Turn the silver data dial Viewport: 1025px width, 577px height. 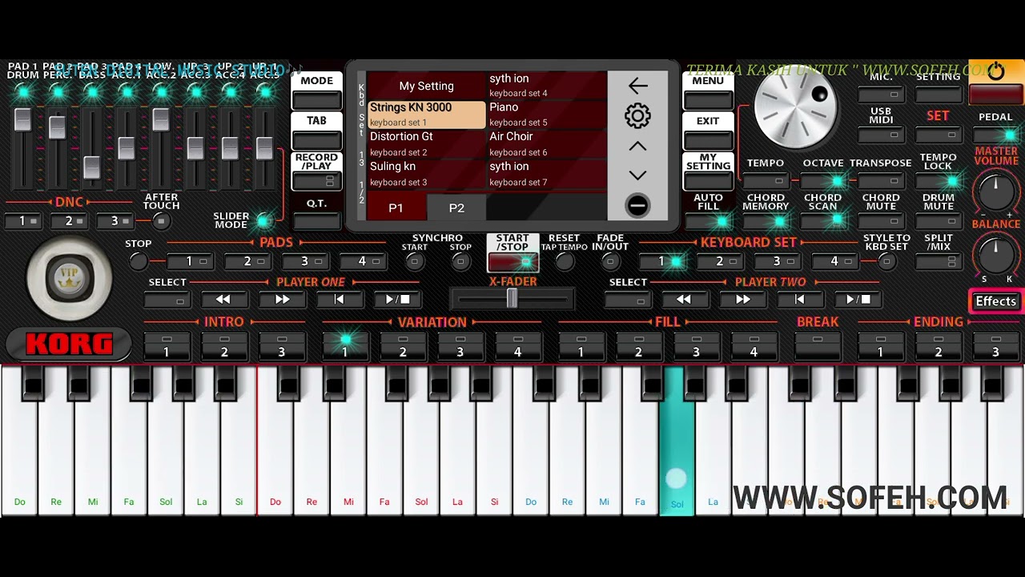click(795, 107)
